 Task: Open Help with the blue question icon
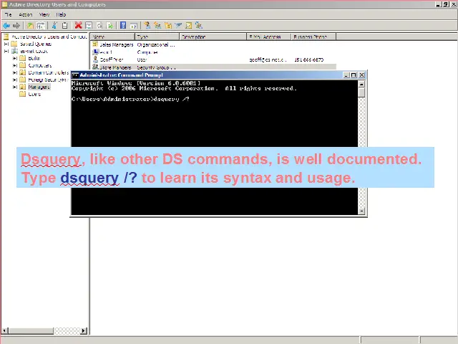pyautogui.click(x=123, y=26)
